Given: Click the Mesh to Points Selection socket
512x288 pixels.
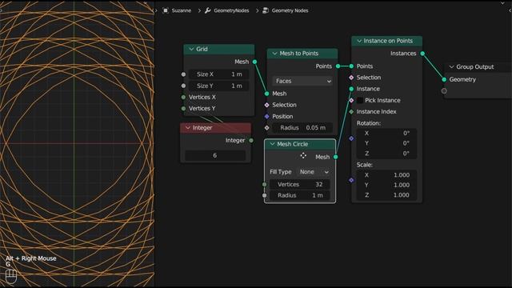Looking at the screenshot, I should point(266,105).
